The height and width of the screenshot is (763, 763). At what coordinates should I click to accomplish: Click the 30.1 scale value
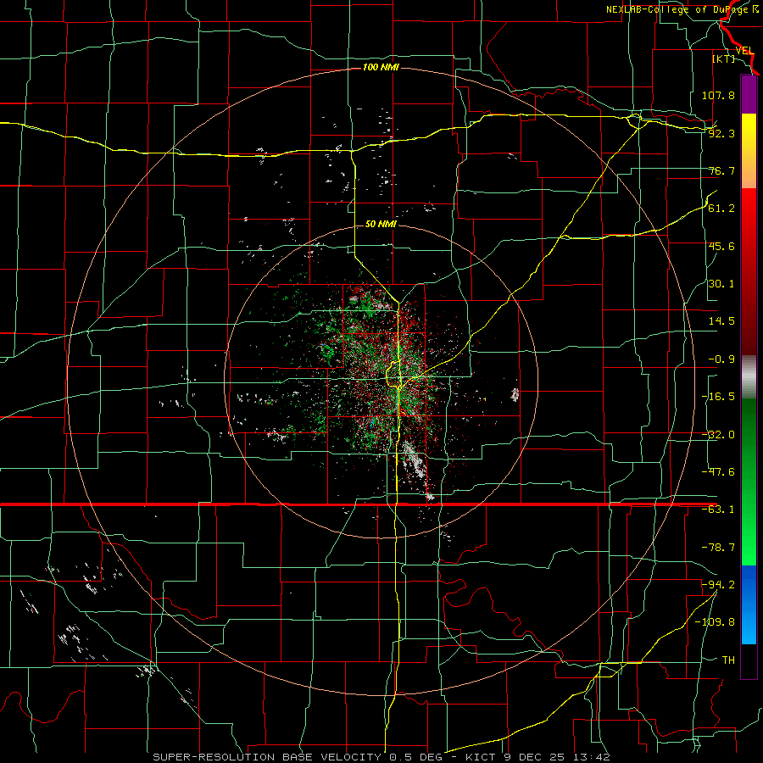(721, 284)
